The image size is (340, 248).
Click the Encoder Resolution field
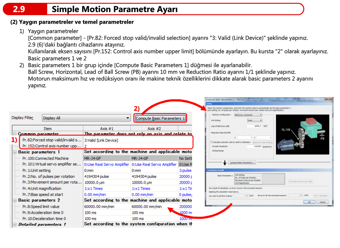254,146
